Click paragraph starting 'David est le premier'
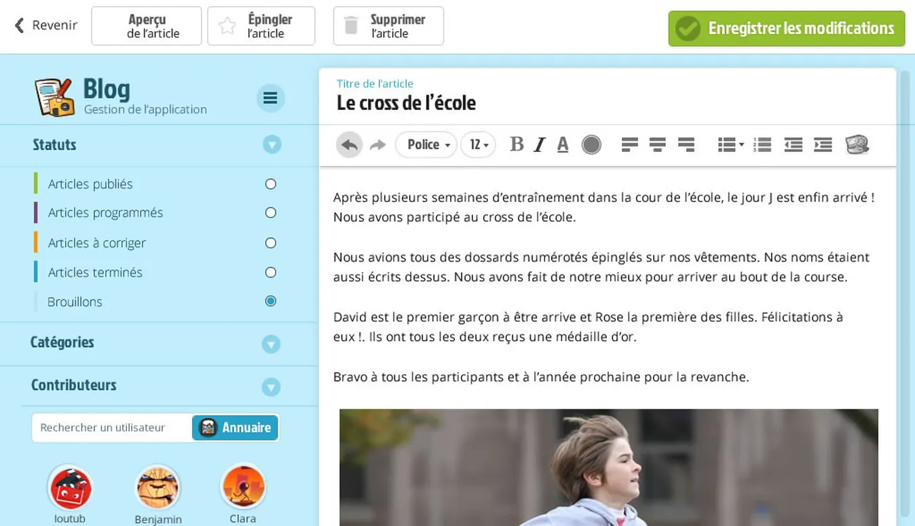This screenshot has width=915, height=526. click(588, 327)
